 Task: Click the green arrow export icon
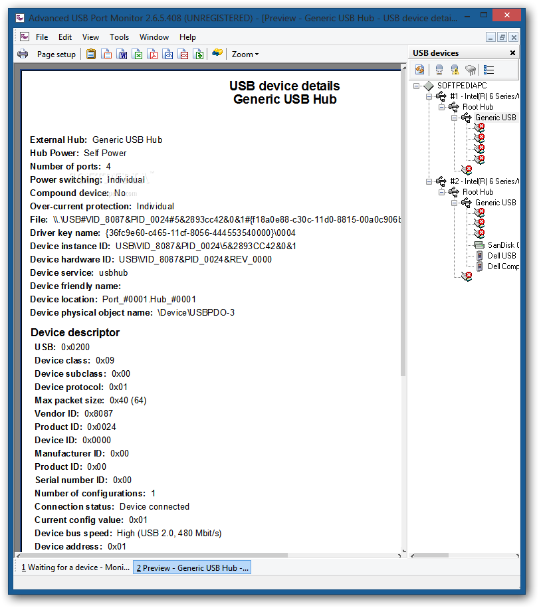click(x=199, y=54)
